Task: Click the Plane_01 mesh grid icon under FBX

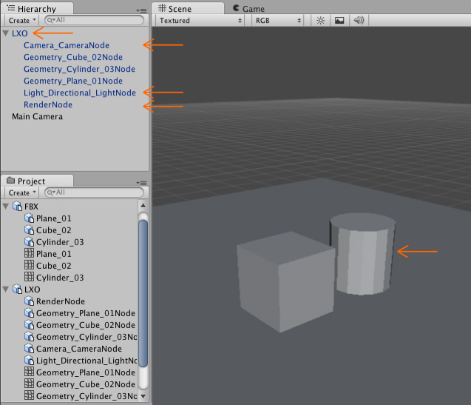Action: [x=30, y=254]
